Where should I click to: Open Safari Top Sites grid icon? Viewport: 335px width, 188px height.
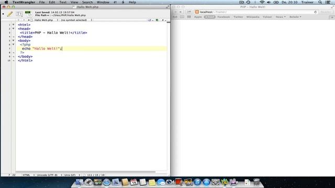click(x=189, y=17)
